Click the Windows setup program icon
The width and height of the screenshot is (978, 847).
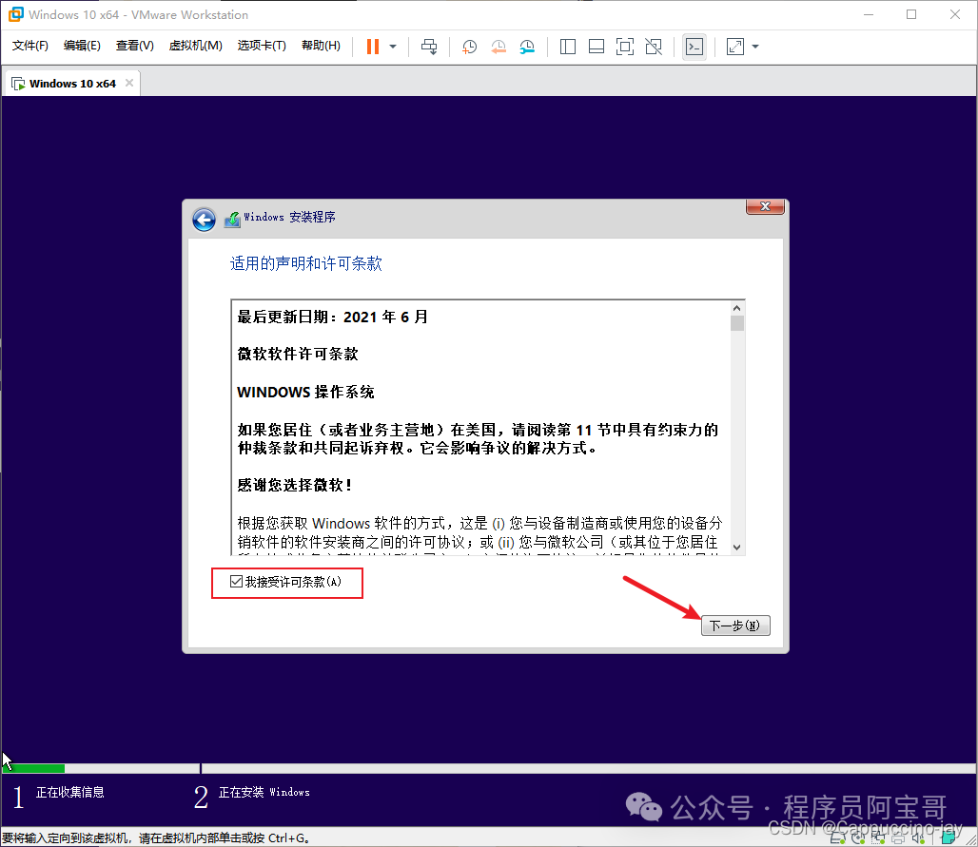coord(232,220)
